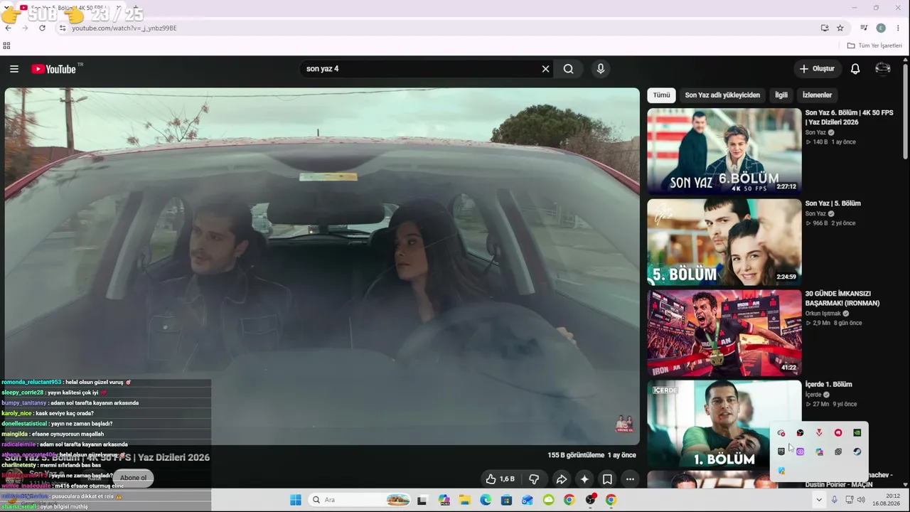Viewport: 910px width, 512px height.
Task: Click the sparkle icon beside share
Action: 584,479
